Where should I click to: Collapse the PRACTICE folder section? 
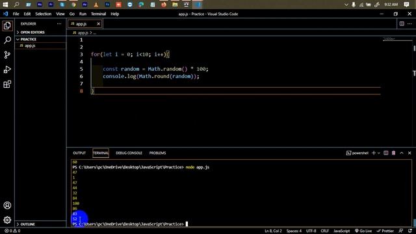[40, 39]
